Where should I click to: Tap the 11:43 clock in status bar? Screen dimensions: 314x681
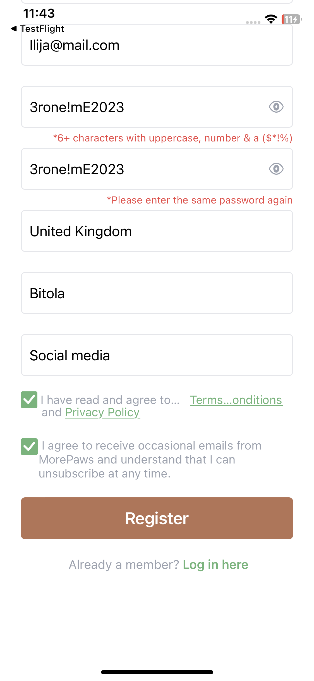click(x=39, y=13)
